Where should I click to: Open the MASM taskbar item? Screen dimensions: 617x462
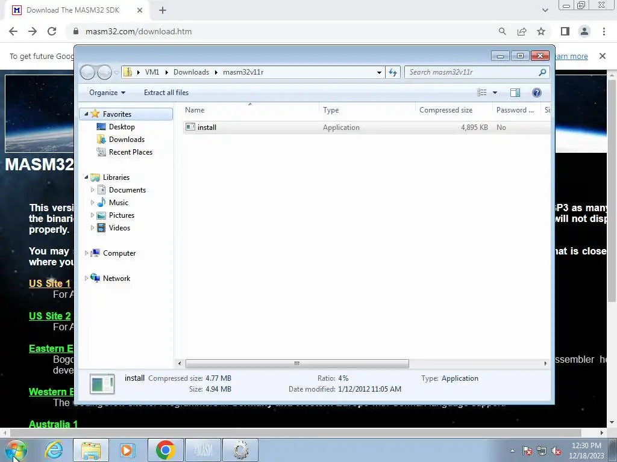click(x=203, y=450)
